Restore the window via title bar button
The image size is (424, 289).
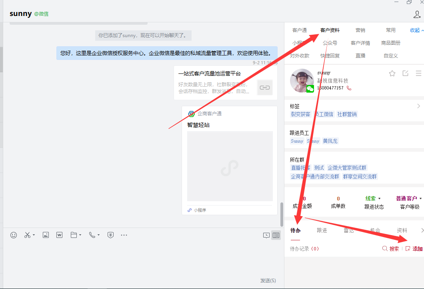(x=409, y=2)
